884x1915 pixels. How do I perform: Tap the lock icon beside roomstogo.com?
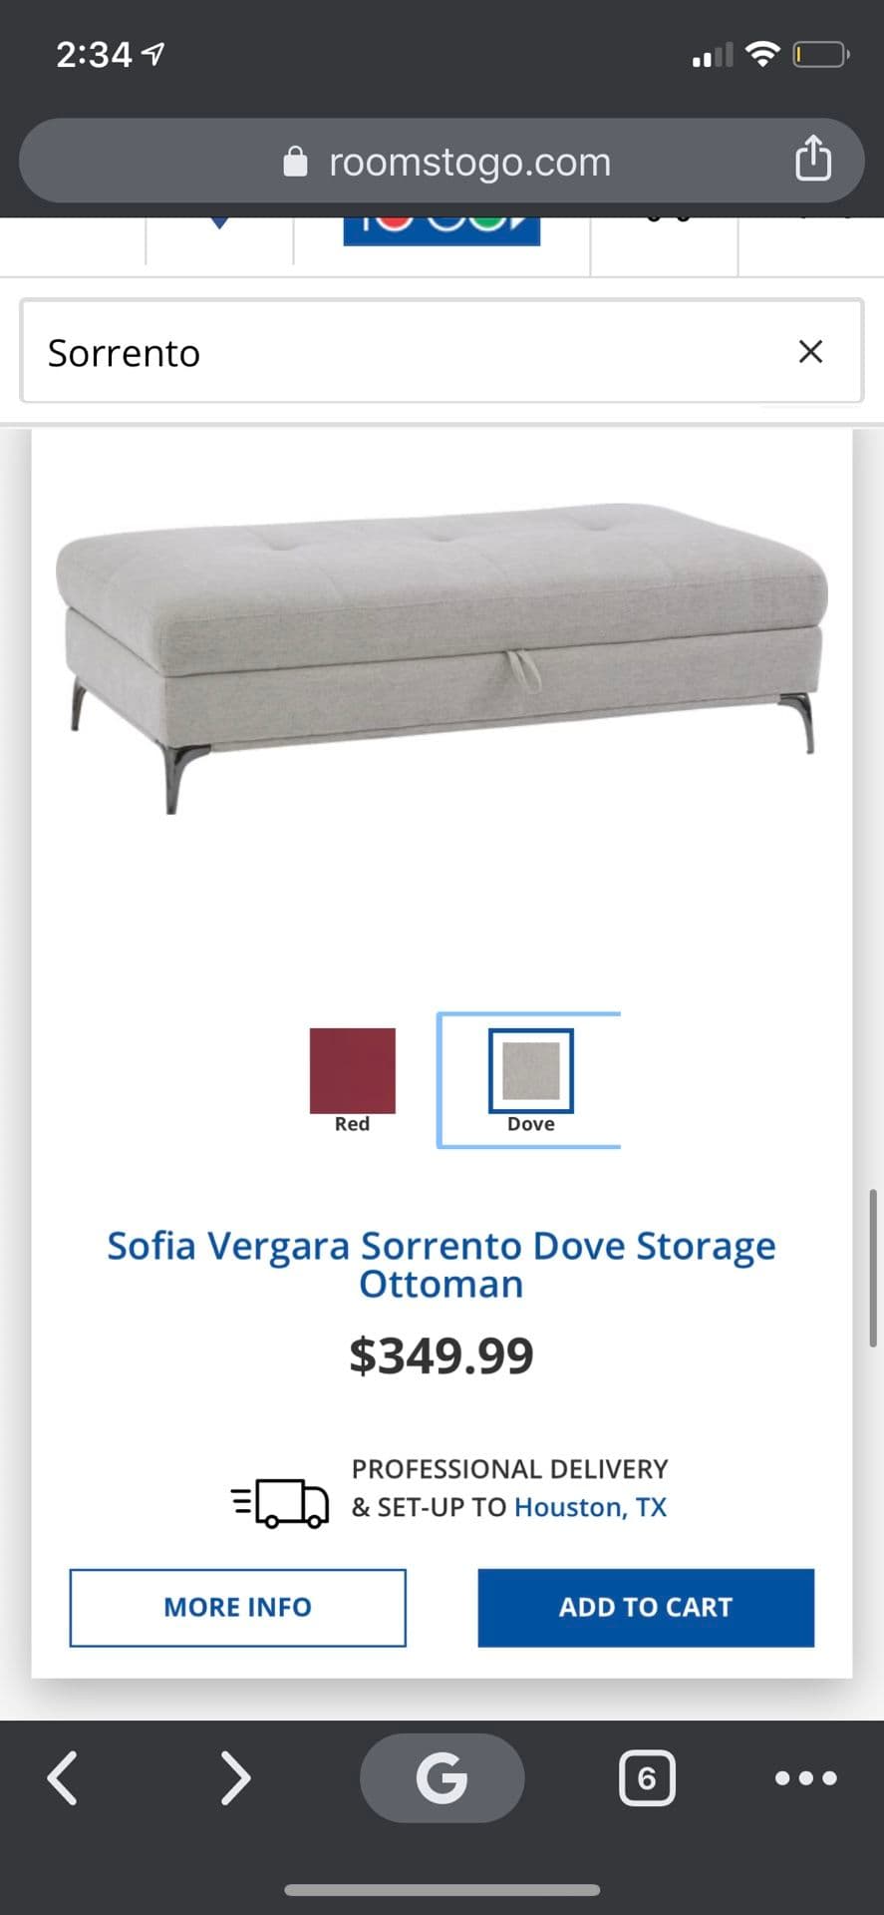(x=296, y=161)
